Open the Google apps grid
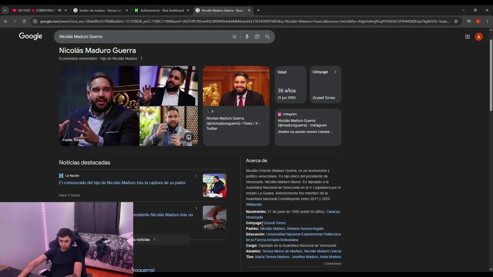The width and height of the screenshot is (493, 277). [x=467, y=37]
